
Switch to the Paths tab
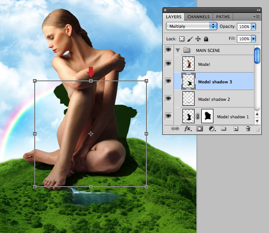[223, 17]
